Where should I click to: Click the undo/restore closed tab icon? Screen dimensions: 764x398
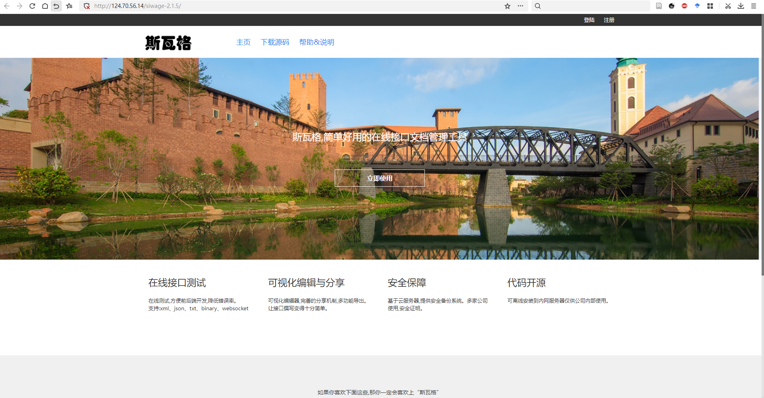click(x=56, y=6)
